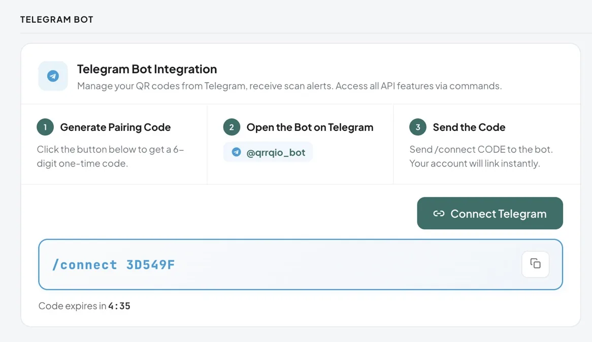Click the Telegram logo icon beside Integration title
This screenshot has height=342, width=592.
point(53,76)
